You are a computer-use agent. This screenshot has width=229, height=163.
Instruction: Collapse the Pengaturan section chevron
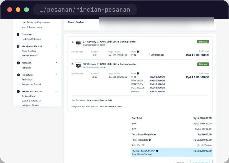57,75
